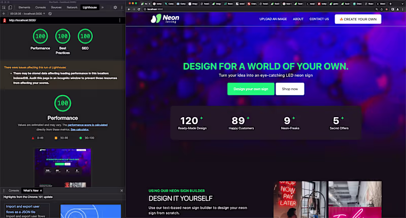Open the ABOUT nav link
Image resolution: width=406 pixels, height=218 pixels.
tap(298, 19)
